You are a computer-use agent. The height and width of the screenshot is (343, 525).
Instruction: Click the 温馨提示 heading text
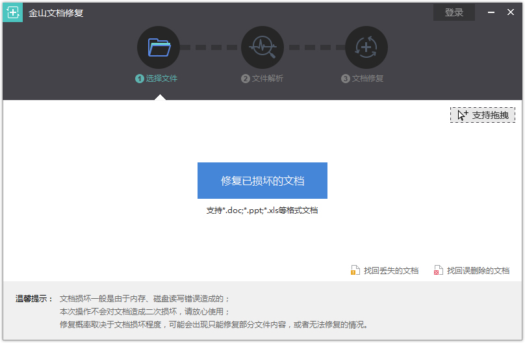[34, 298]
